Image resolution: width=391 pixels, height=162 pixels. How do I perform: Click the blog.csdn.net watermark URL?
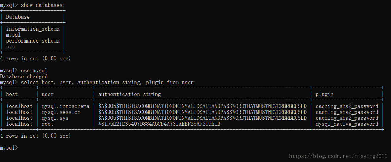[x=338, y=156]
